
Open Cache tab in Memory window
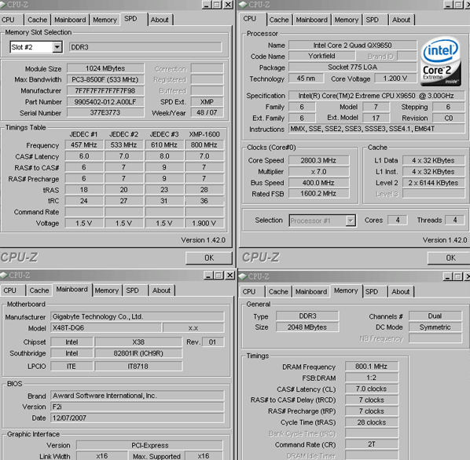[278, 291]
